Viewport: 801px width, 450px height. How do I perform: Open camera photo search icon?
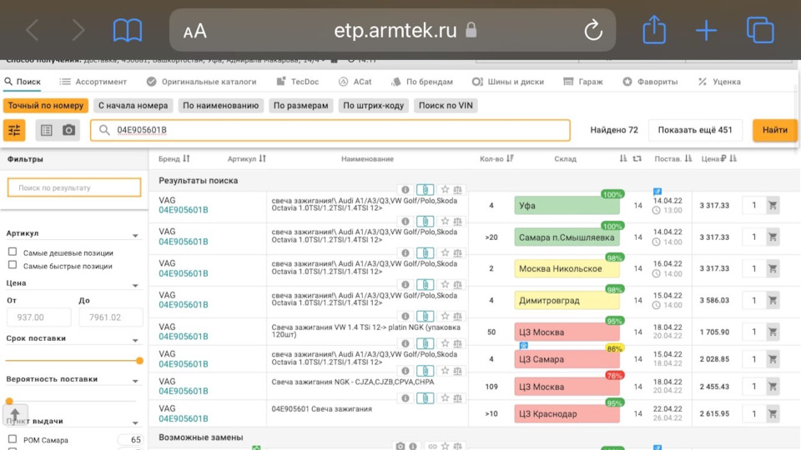[69, 130]
